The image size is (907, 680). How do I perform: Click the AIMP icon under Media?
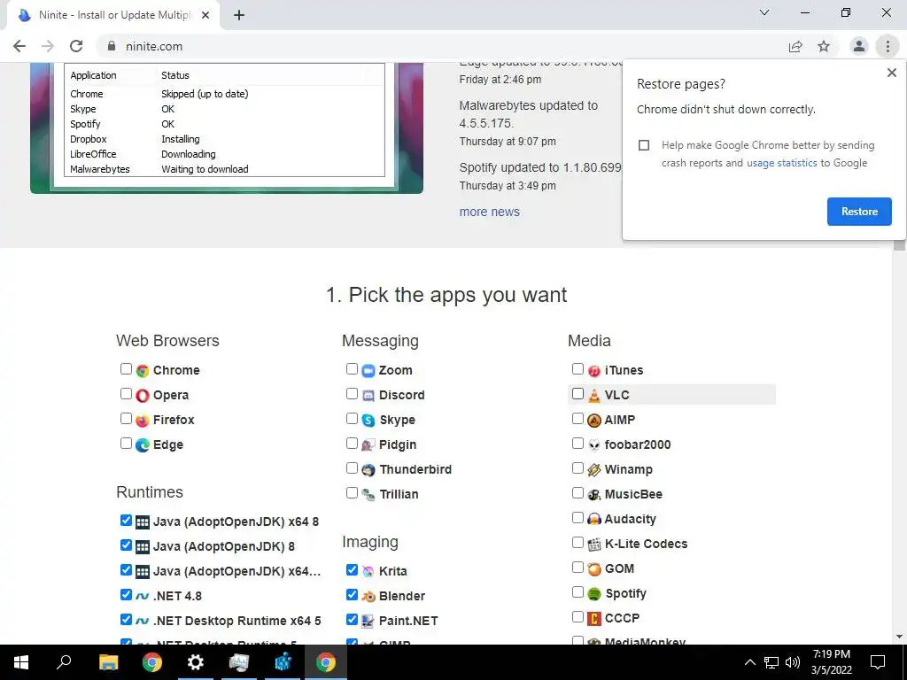(594, 421)
